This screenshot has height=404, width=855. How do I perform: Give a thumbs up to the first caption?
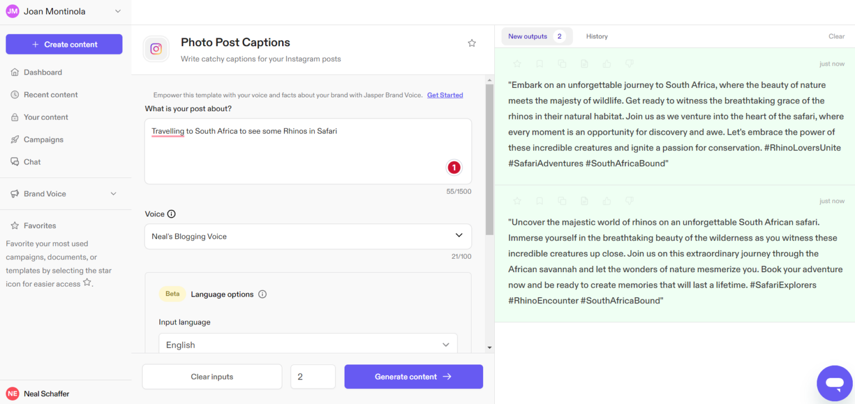tap(606, 63)
